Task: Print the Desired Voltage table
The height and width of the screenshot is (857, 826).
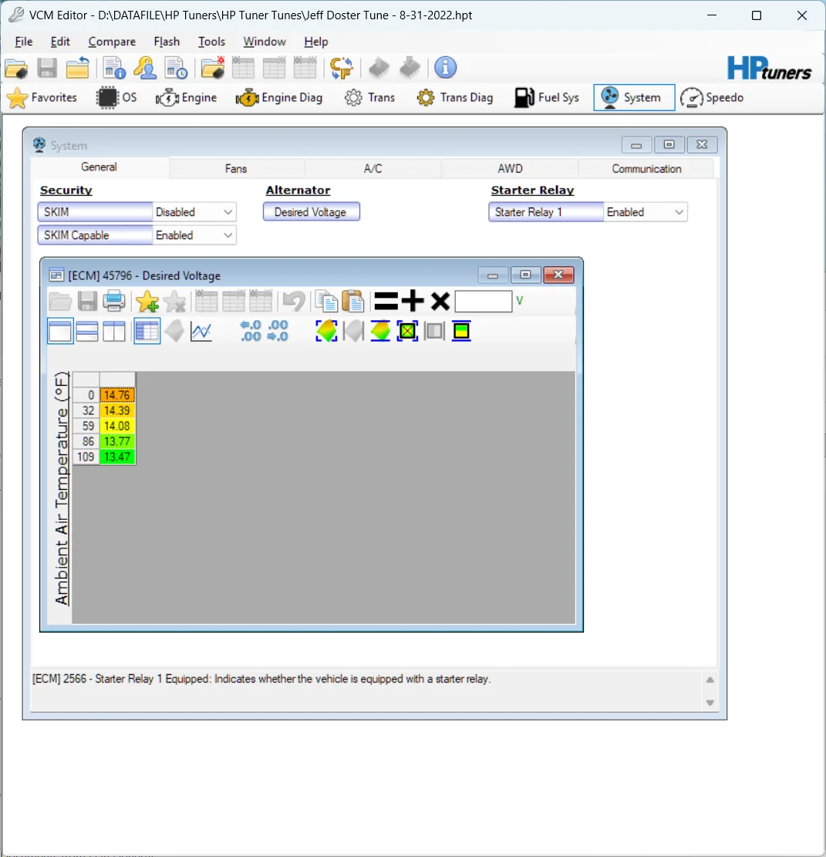Action: [114, 301]
